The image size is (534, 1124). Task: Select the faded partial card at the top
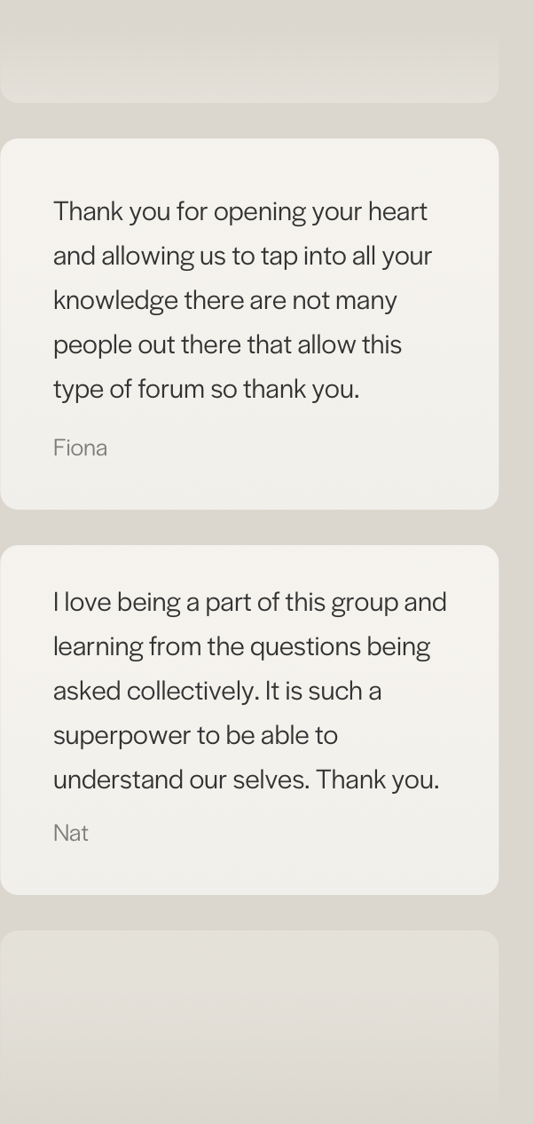click(x=249, y=51)
